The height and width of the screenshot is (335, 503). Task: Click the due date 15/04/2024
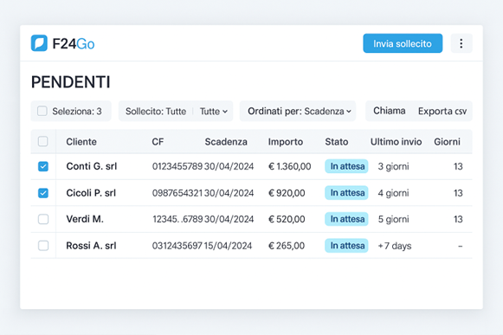[x=228, y=246]
